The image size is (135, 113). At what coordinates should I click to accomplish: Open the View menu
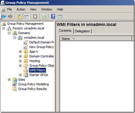[33, 9]
